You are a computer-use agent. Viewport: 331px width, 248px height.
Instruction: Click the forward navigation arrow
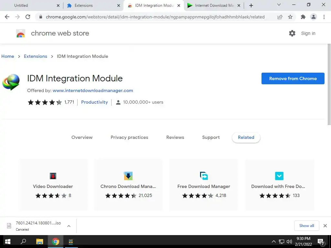pyautogui.click(x=17, y=17)
